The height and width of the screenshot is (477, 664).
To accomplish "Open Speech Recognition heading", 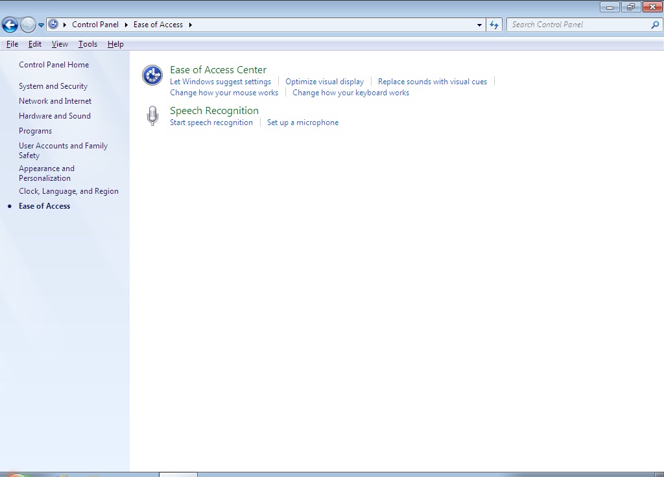I will 214,110.
